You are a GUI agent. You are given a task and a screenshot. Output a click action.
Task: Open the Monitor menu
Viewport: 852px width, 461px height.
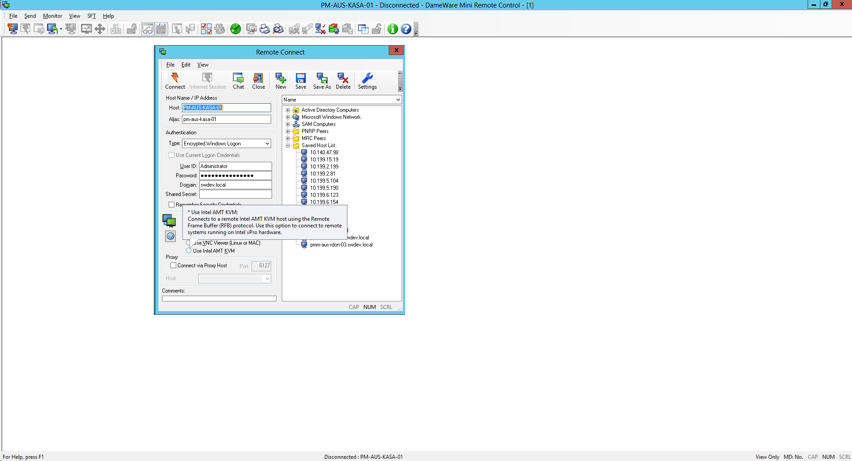coord(52,16)
